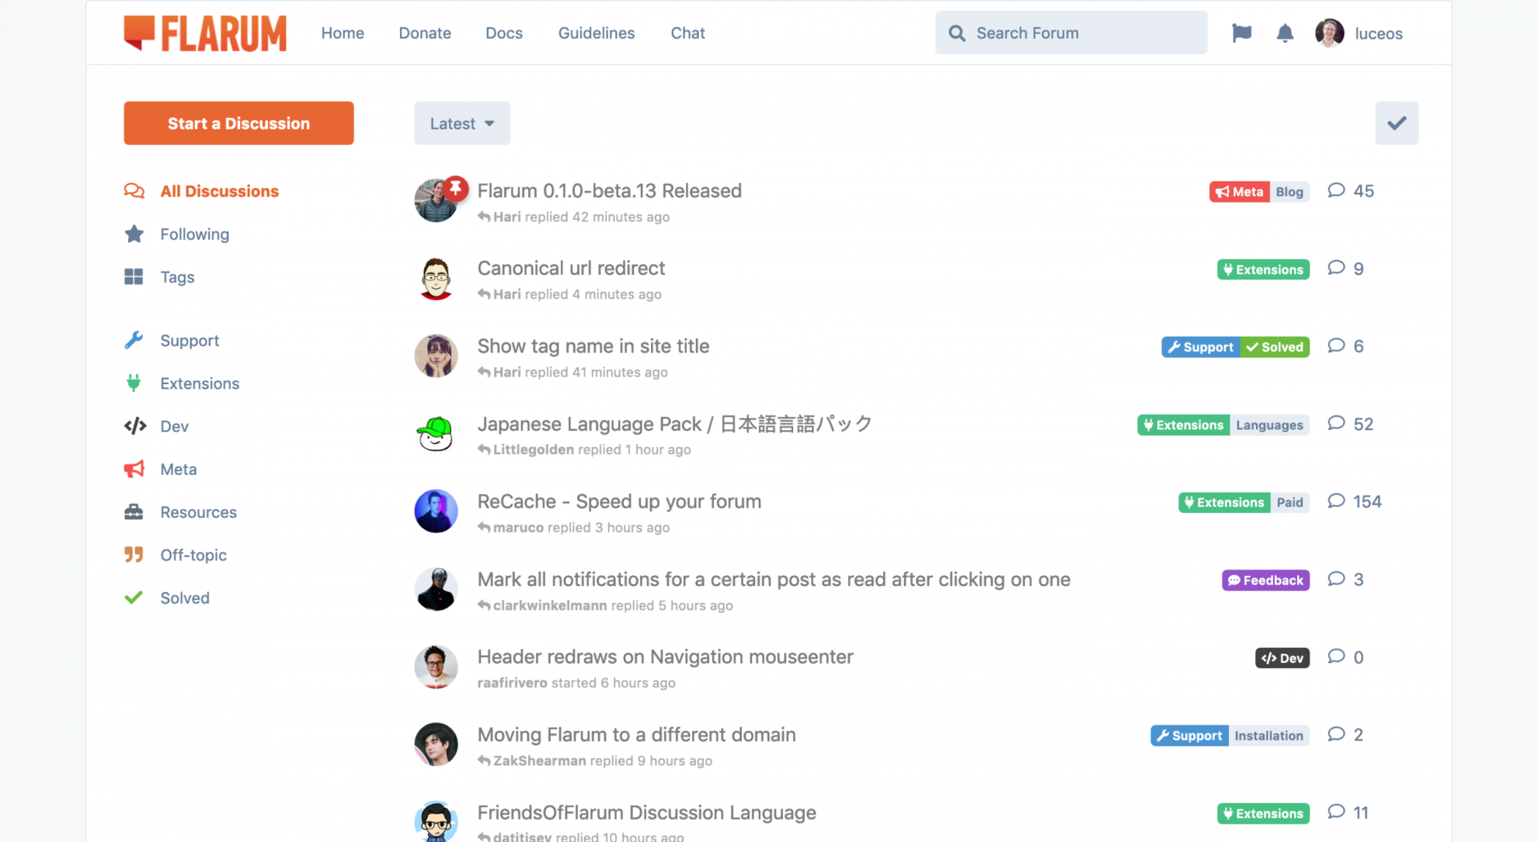
Task: Click the pinned sticky badge on Flarum release thread
Action: click(x=454, y=187)
